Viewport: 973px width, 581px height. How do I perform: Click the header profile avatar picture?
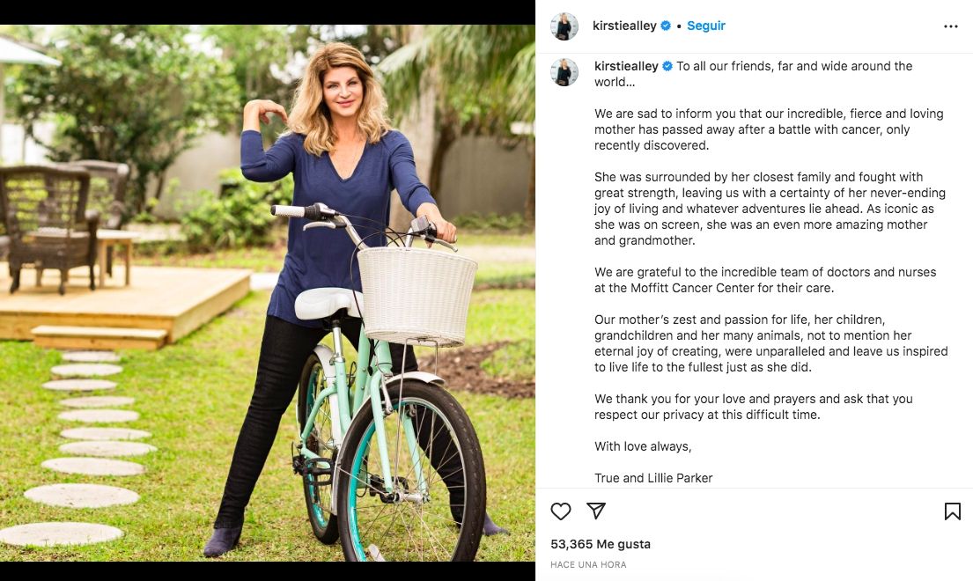[564, 26]
